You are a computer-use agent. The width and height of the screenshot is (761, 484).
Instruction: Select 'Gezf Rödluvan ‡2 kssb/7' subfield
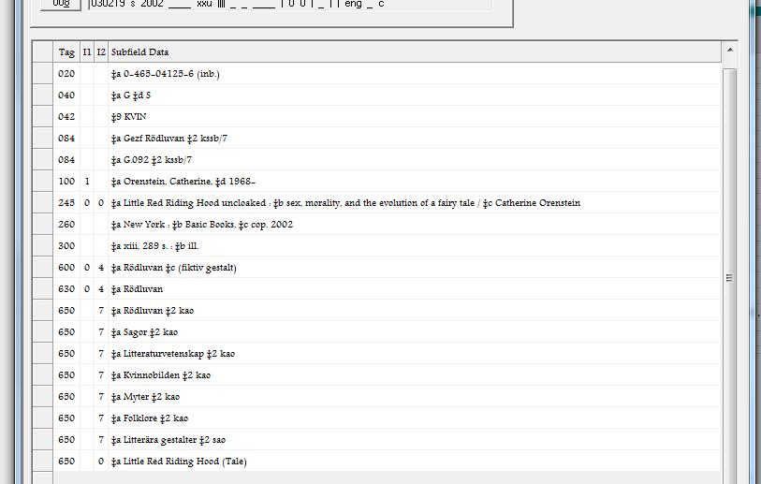pos(169,139)
